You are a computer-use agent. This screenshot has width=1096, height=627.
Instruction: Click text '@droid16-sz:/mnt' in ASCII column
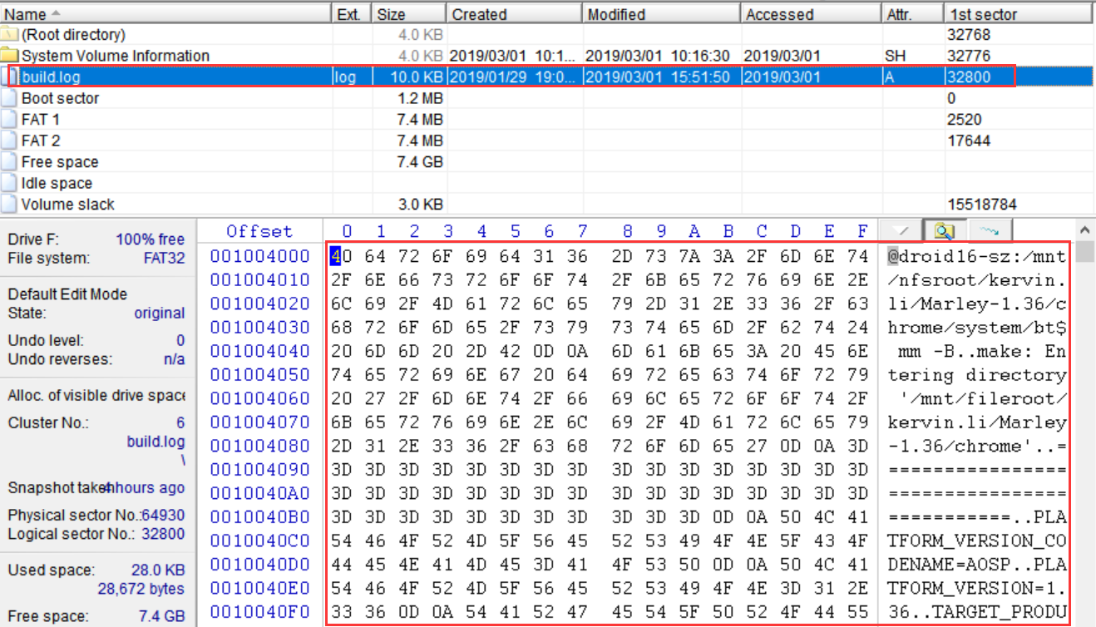coord(976,256)
